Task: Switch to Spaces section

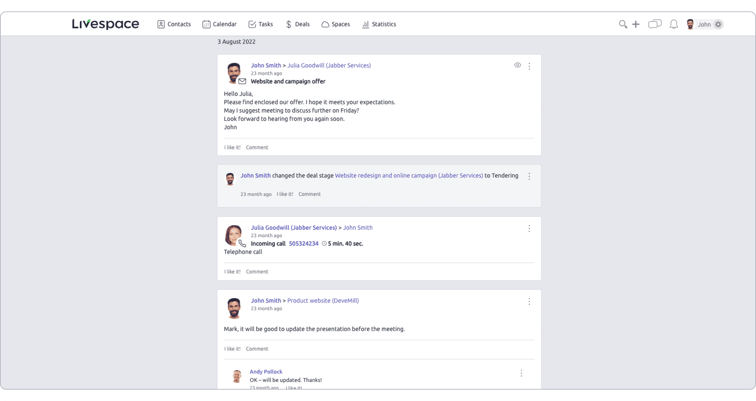Action: coord(336,24)
